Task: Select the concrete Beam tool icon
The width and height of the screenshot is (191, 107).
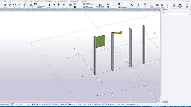Action: click(54, 5)
